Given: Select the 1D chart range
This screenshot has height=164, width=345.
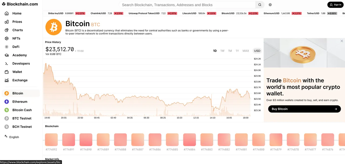Looking at the screenshot, I should [215, 51].
